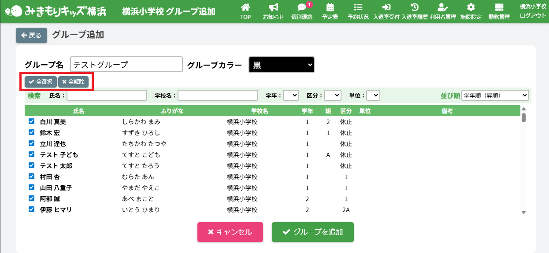549x253 pixels.
Task: Go to 勤務管理 in navigation
Action: coord(499,11)
